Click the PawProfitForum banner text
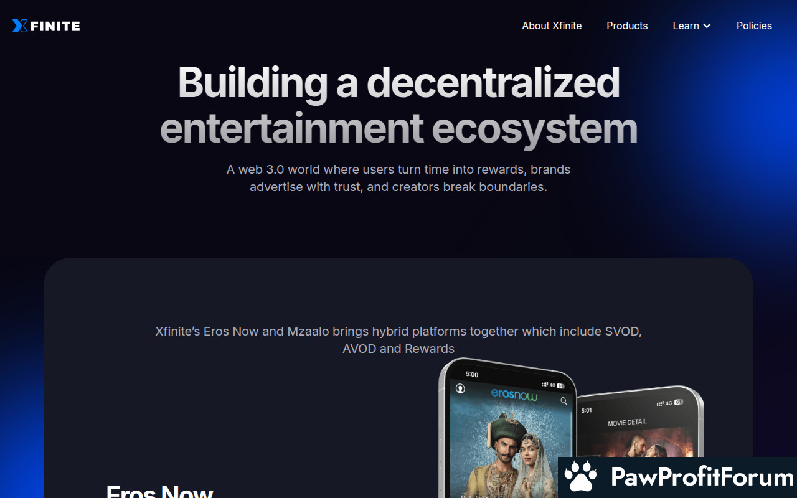Screen dimensions: 797x498 coord(702,477)
